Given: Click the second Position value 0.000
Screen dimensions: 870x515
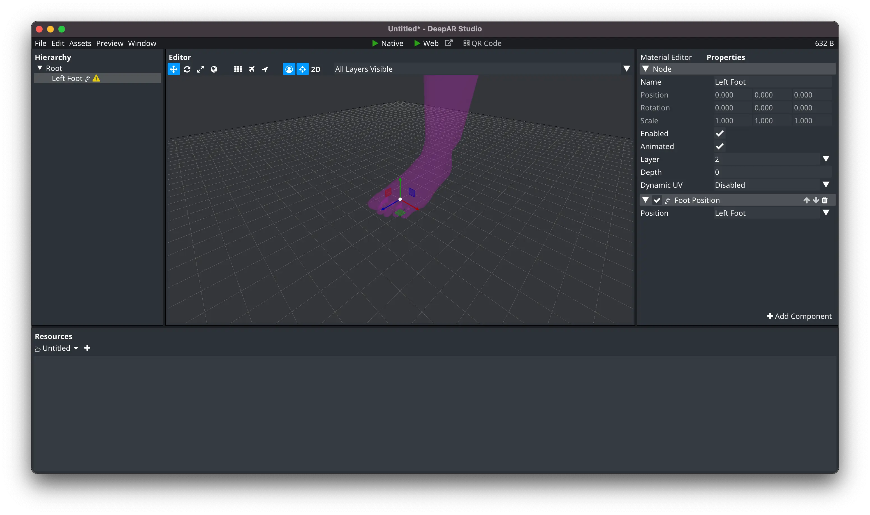Looking at the screenshot, I should point(772,95).
